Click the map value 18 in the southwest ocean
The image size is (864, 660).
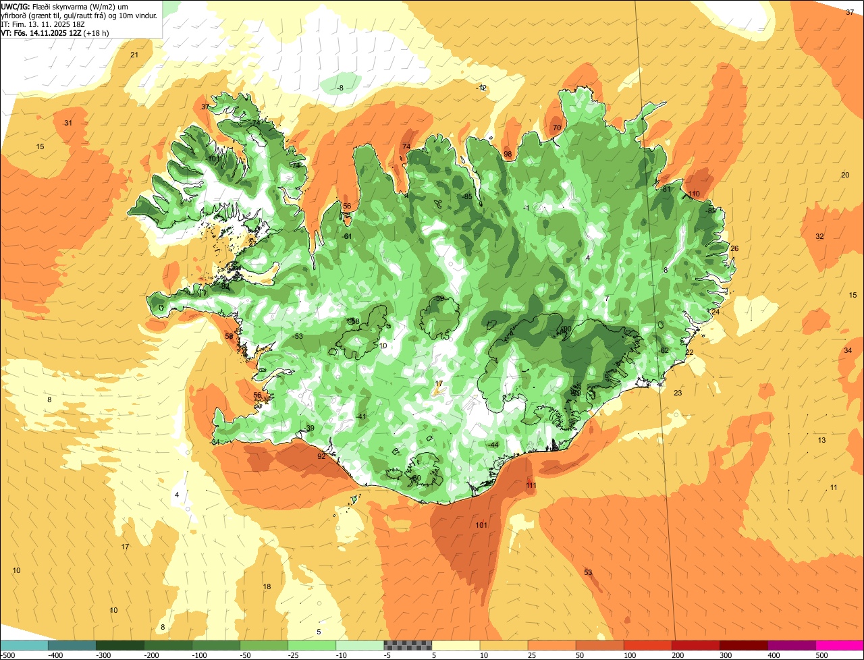coord(267,586)
